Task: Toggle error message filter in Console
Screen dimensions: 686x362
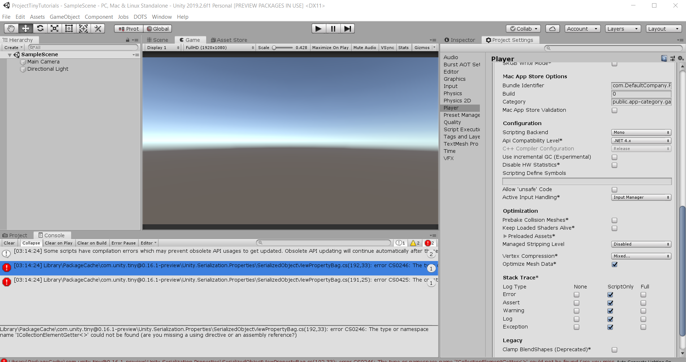Action: coord(430,243)
